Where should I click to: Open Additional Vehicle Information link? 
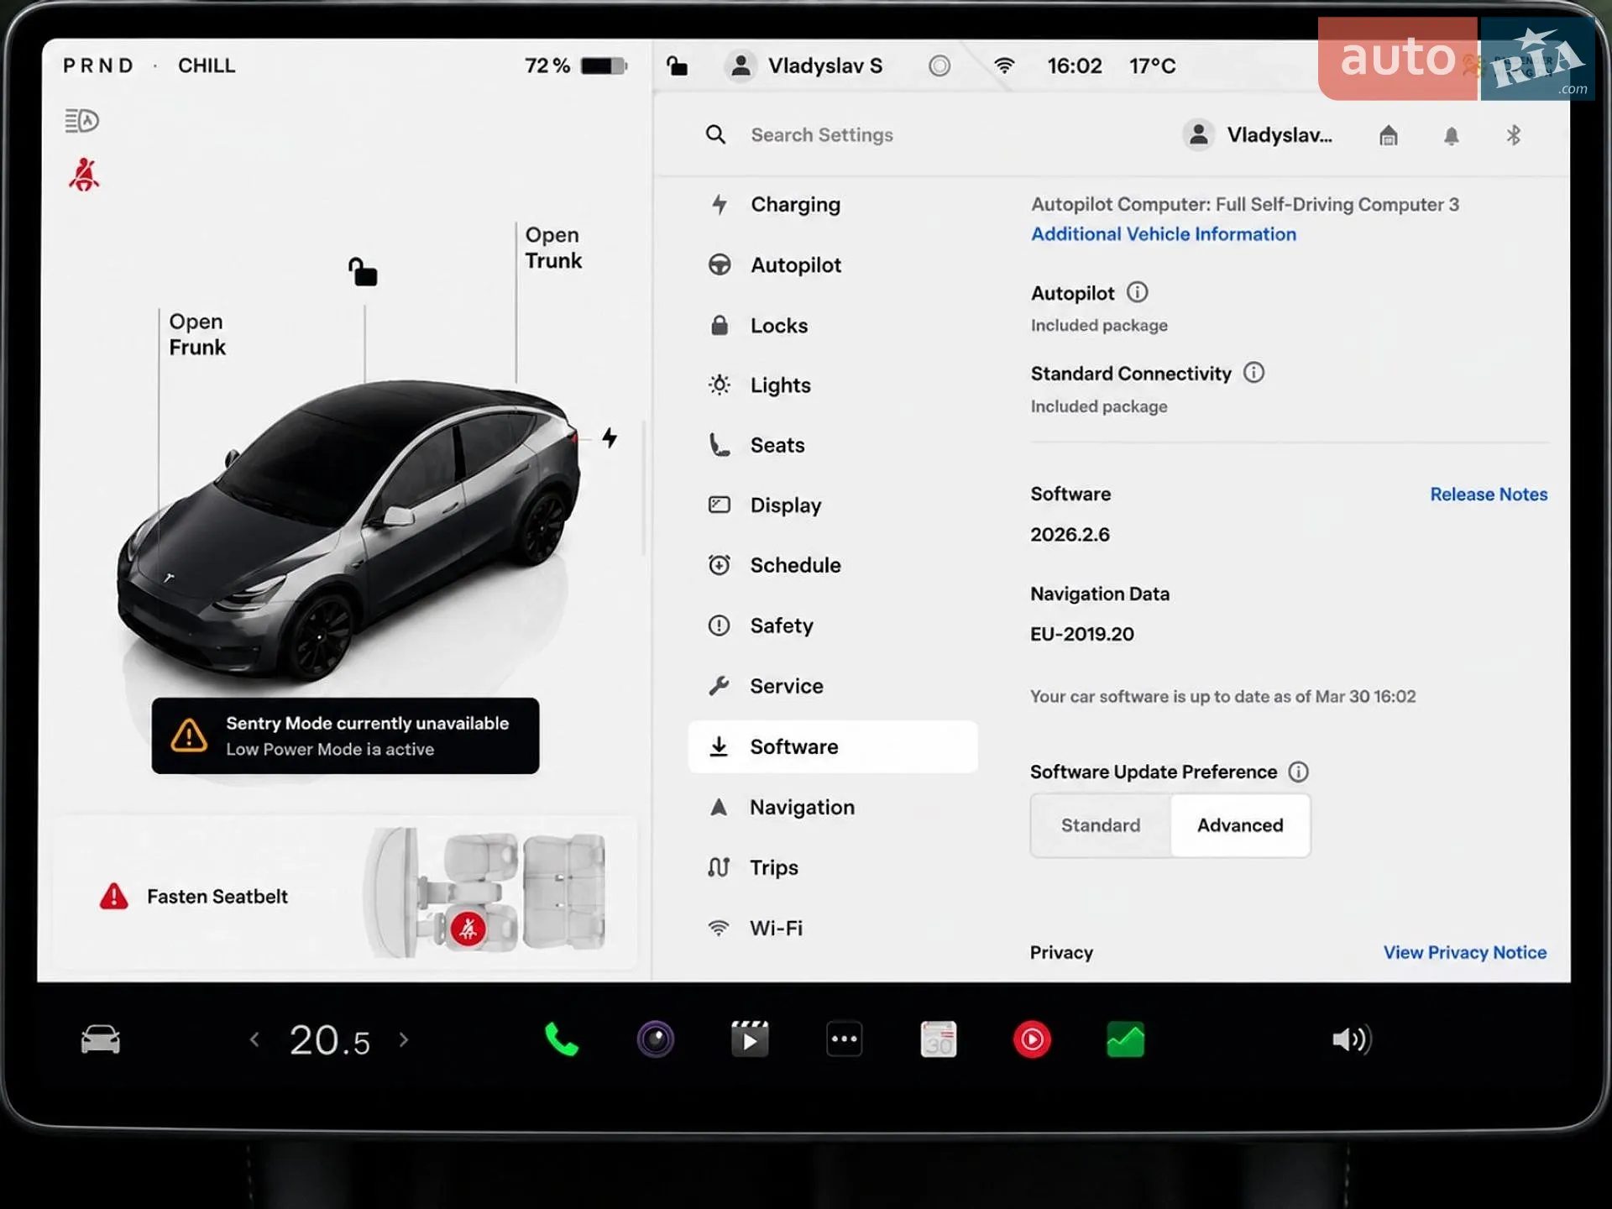[x=1164, y=234]
